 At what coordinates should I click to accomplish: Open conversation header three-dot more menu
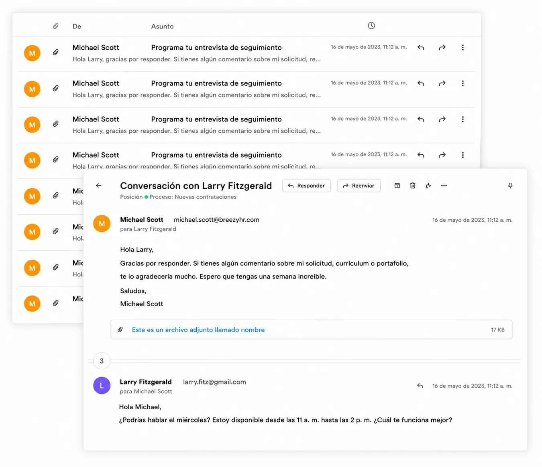444,186
